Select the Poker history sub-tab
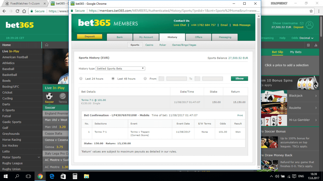323x181 pixels. coord(162,45)
